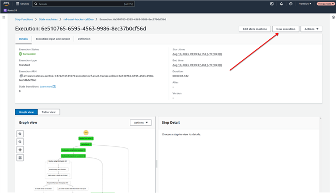Screen dimensions: 336x193
Task: Select Geolocation using Device Locations step
Action: click(x=73, y=150)
